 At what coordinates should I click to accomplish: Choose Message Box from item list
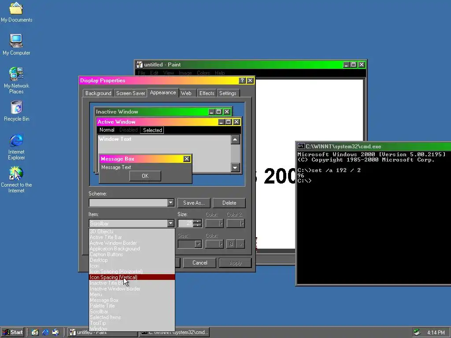click(x=132, y=300)
